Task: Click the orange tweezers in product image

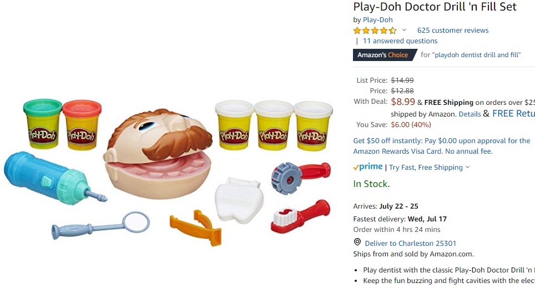Action: 196,228
